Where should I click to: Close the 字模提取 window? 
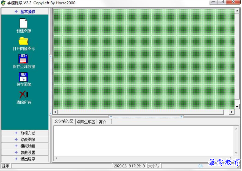233,2
